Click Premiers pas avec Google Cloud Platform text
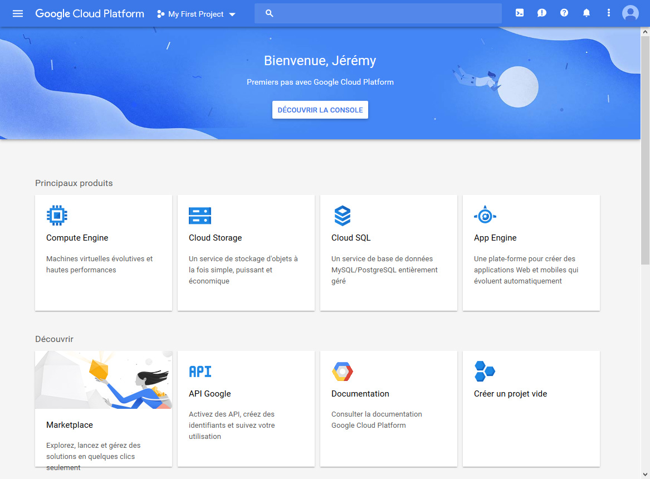The width and height of the screenshot is (650, 479). pos(320,82)
